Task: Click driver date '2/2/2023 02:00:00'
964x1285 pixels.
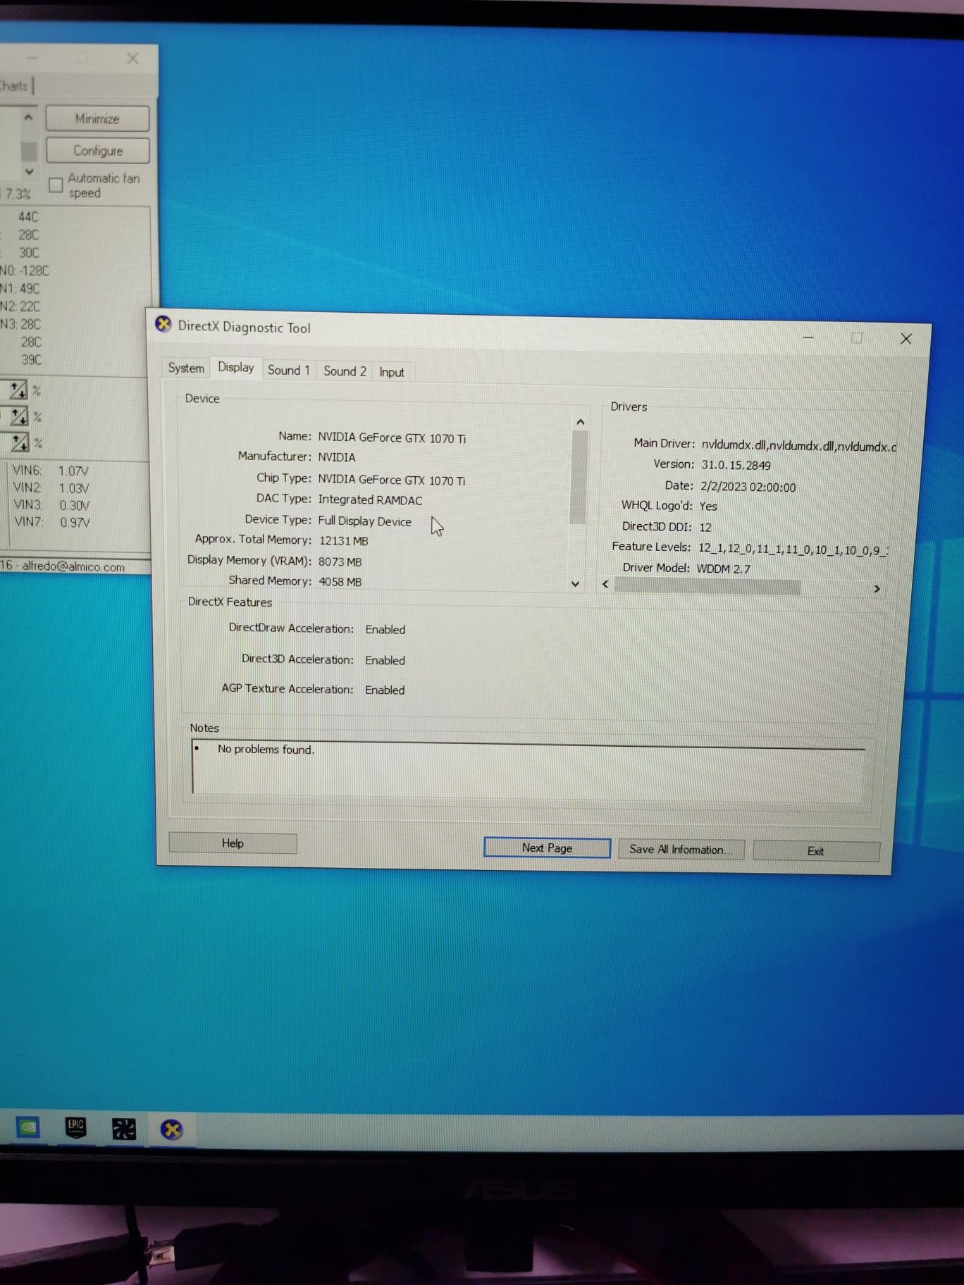Action: point(748,487)
